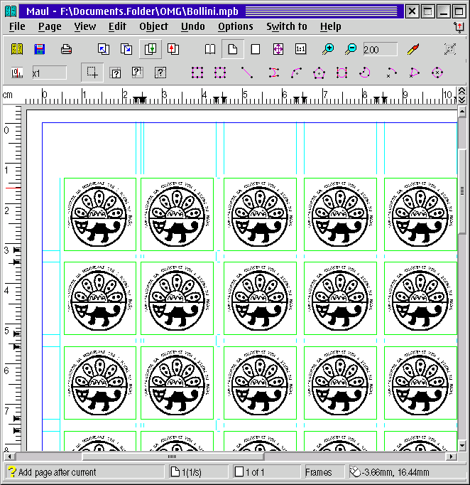Click the x1 multiplier field
The width and height of the screenshot is (470, 485).
[x=50, y=73]
